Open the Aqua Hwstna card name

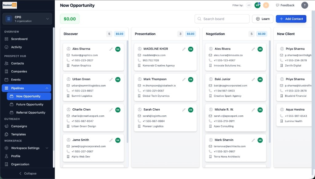(x=295, y=109)
